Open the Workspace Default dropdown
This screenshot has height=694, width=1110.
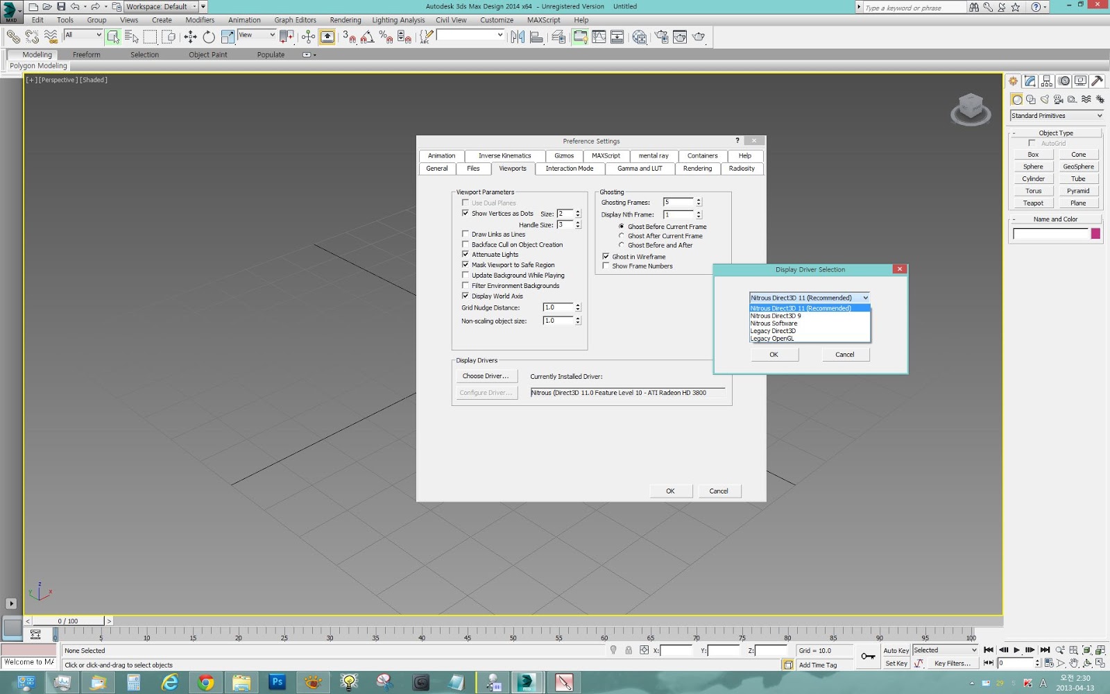(x=162, y=6)
